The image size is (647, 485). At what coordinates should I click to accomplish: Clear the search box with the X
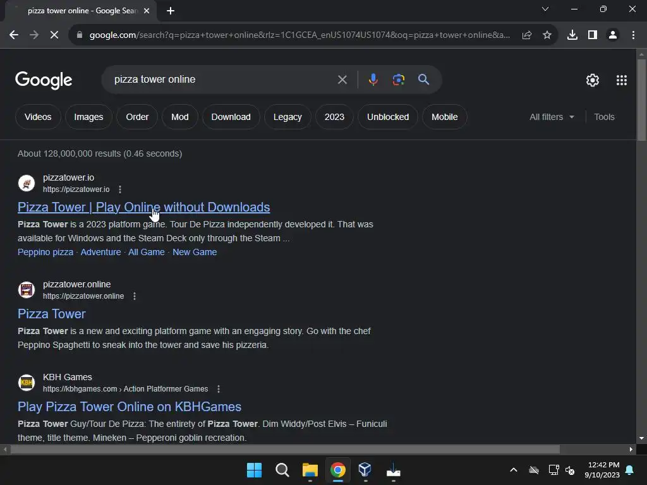pos(342,80)
